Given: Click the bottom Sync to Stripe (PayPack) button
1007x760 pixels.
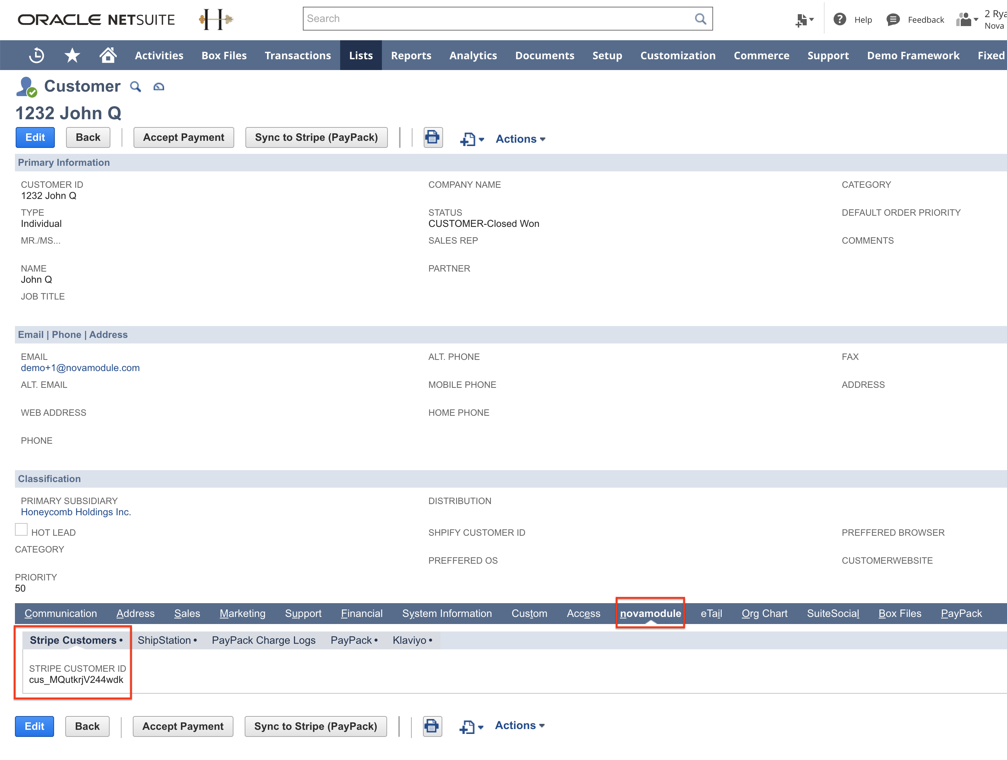Looking at the screenshot, I should (316, 726).
